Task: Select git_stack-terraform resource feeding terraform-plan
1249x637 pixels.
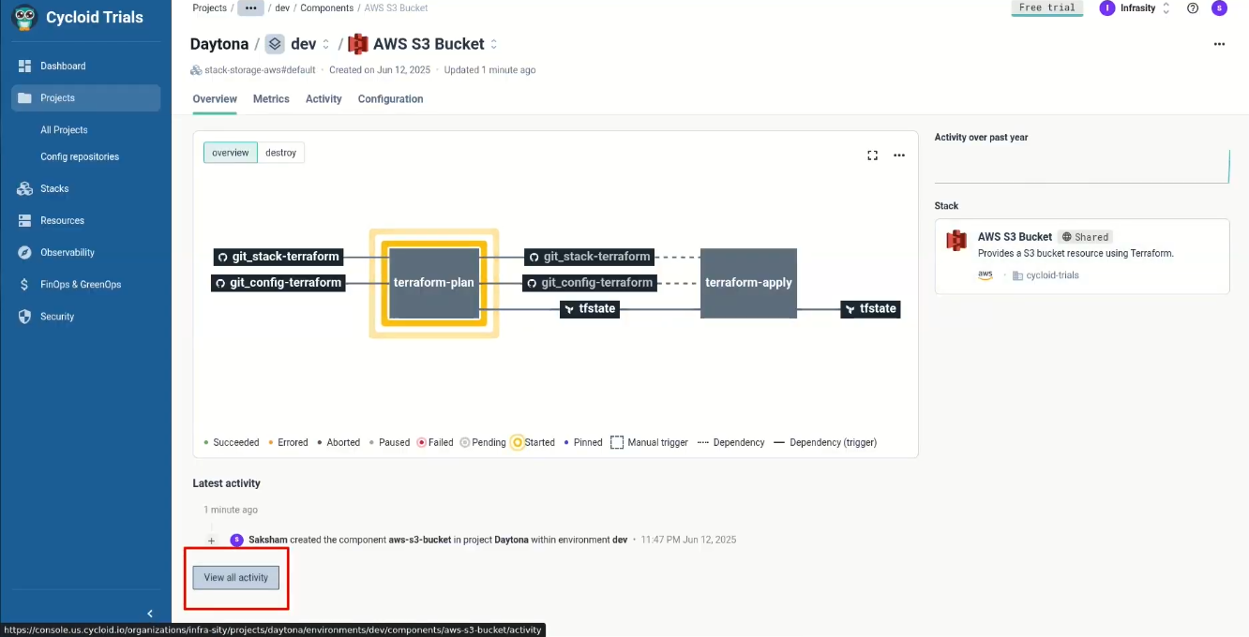Action: coord(278,257)
